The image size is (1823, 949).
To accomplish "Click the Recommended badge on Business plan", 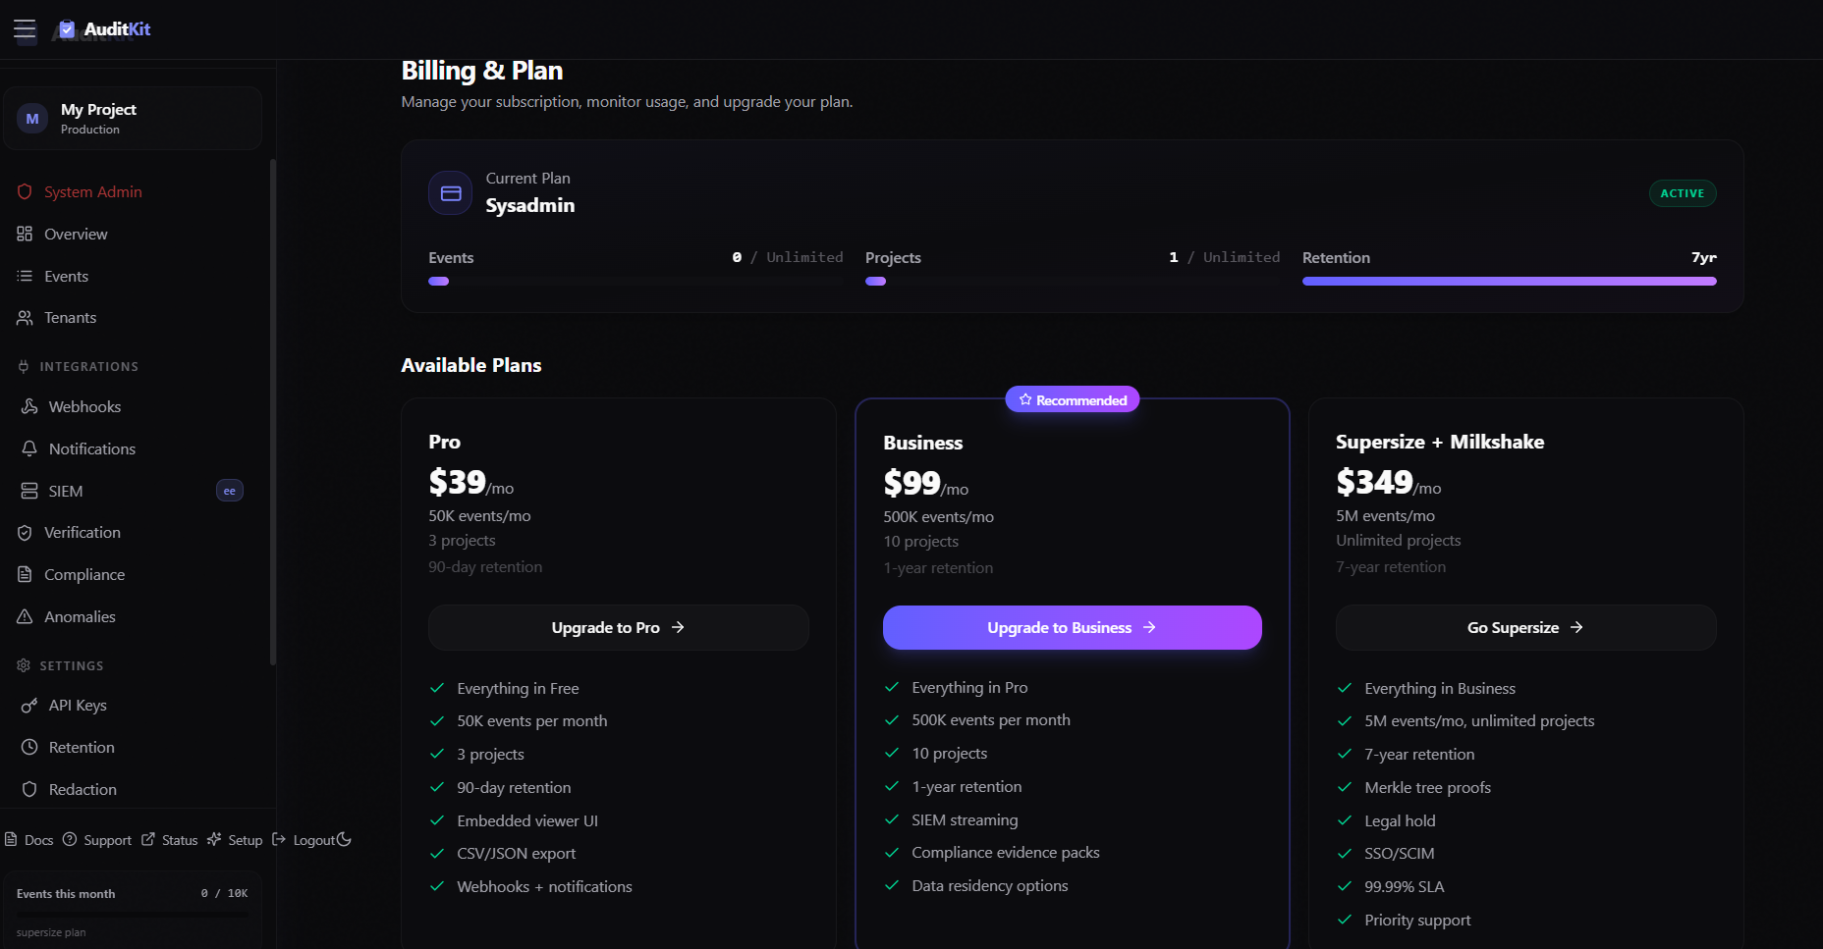I will click(1072, 400).
